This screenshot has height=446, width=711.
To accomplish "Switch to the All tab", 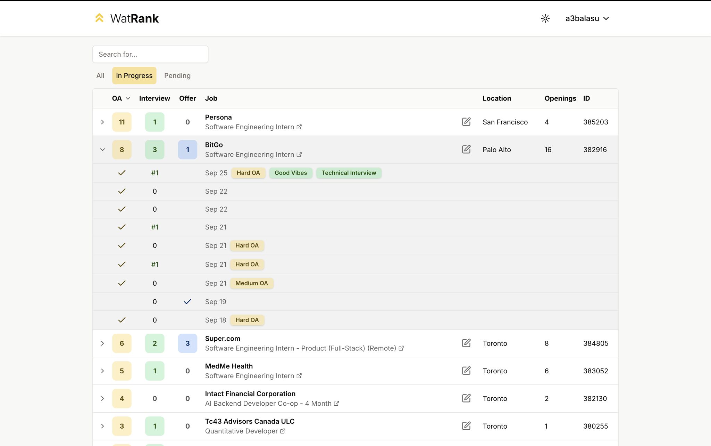I will point(100,75).
